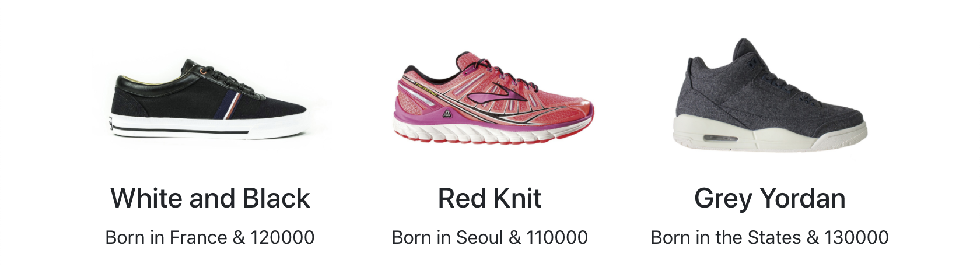Viewport: 980px width, 267px height.
Task: Select the Grey Yordan product title
Action: (770, 199)
